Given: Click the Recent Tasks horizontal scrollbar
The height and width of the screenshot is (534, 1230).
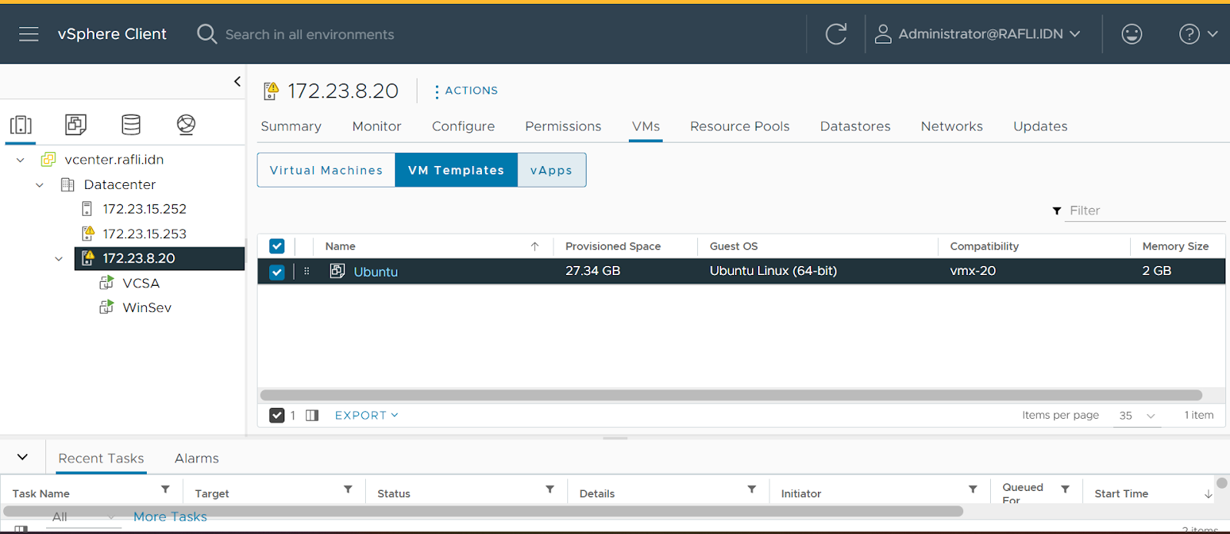Looking at the screenshot, I should pyautogui.click(x=483, y=511).
